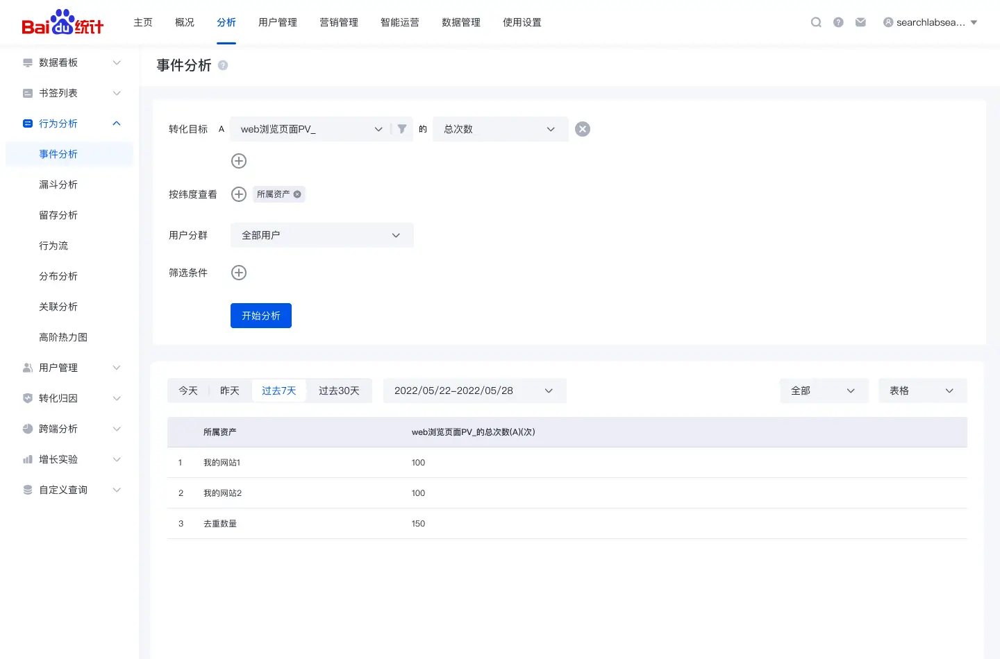Screen dimensions: 1000x659
Task: Open 事件分析 in the sidebar
Action: [x=69, y=154]
